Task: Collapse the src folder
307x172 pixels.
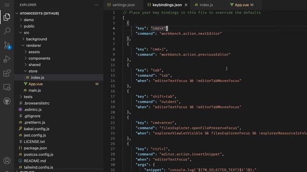Action: pos(21,32)
